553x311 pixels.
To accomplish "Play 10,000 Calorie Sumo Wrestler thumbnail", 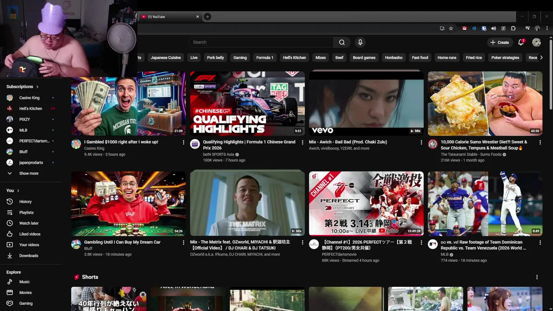I will click(x=485, y=104).
